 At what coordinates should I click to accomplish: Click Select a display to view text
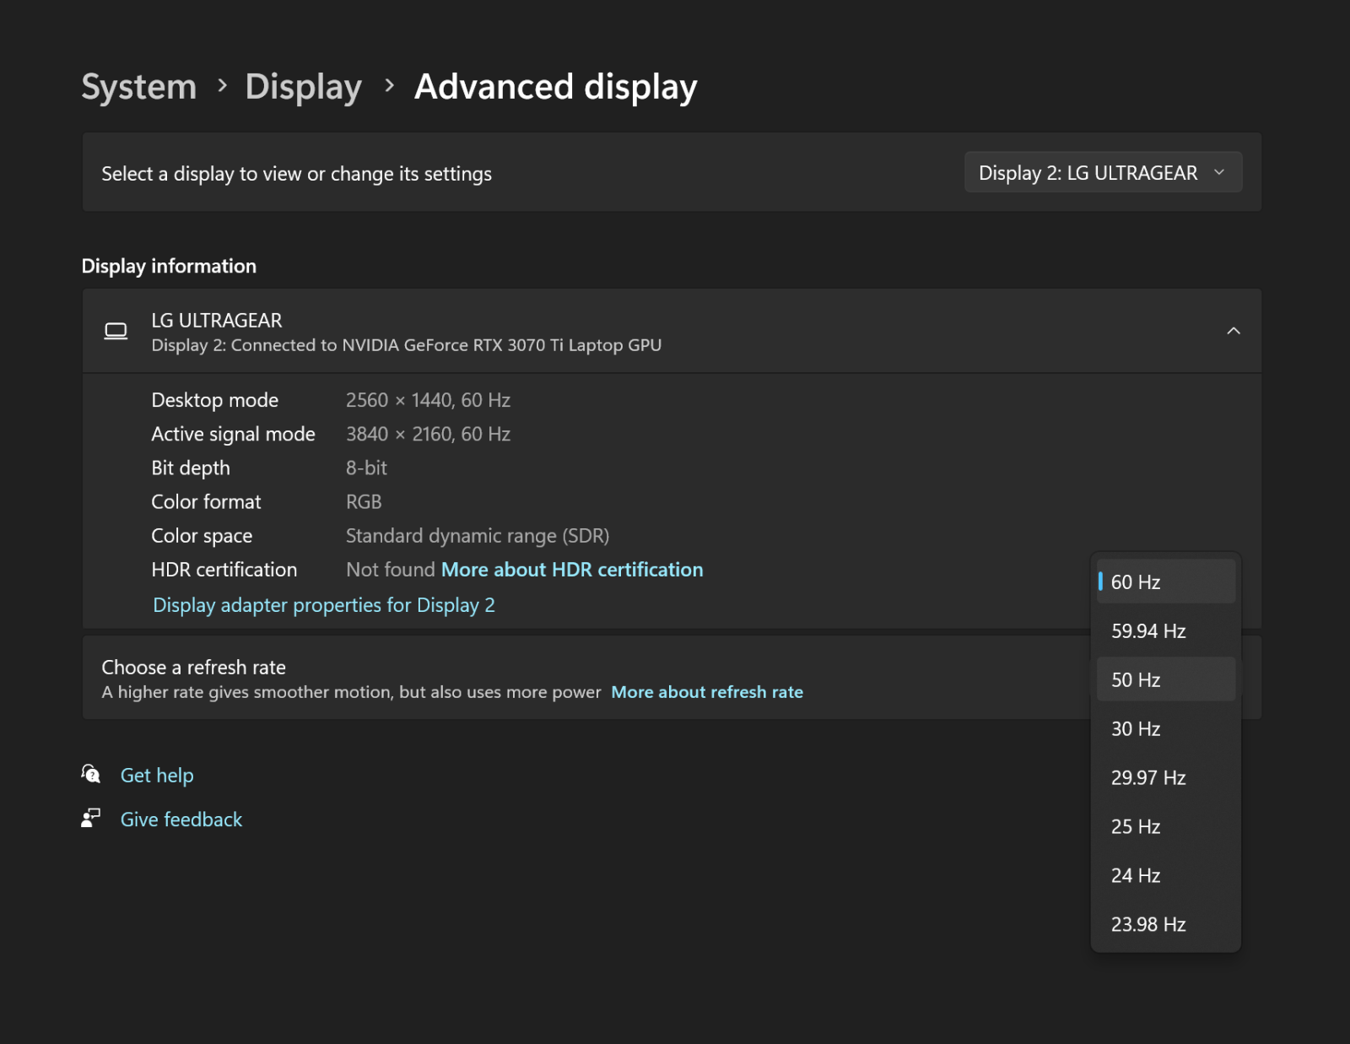(x=297, y=174)
